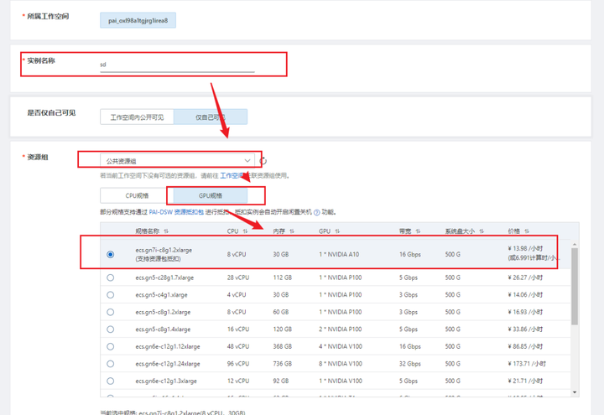The height and width of the screenshot is (415, 604).
Task: Click help icon after 开启闲置关机 text
Action: click(316, 213)
